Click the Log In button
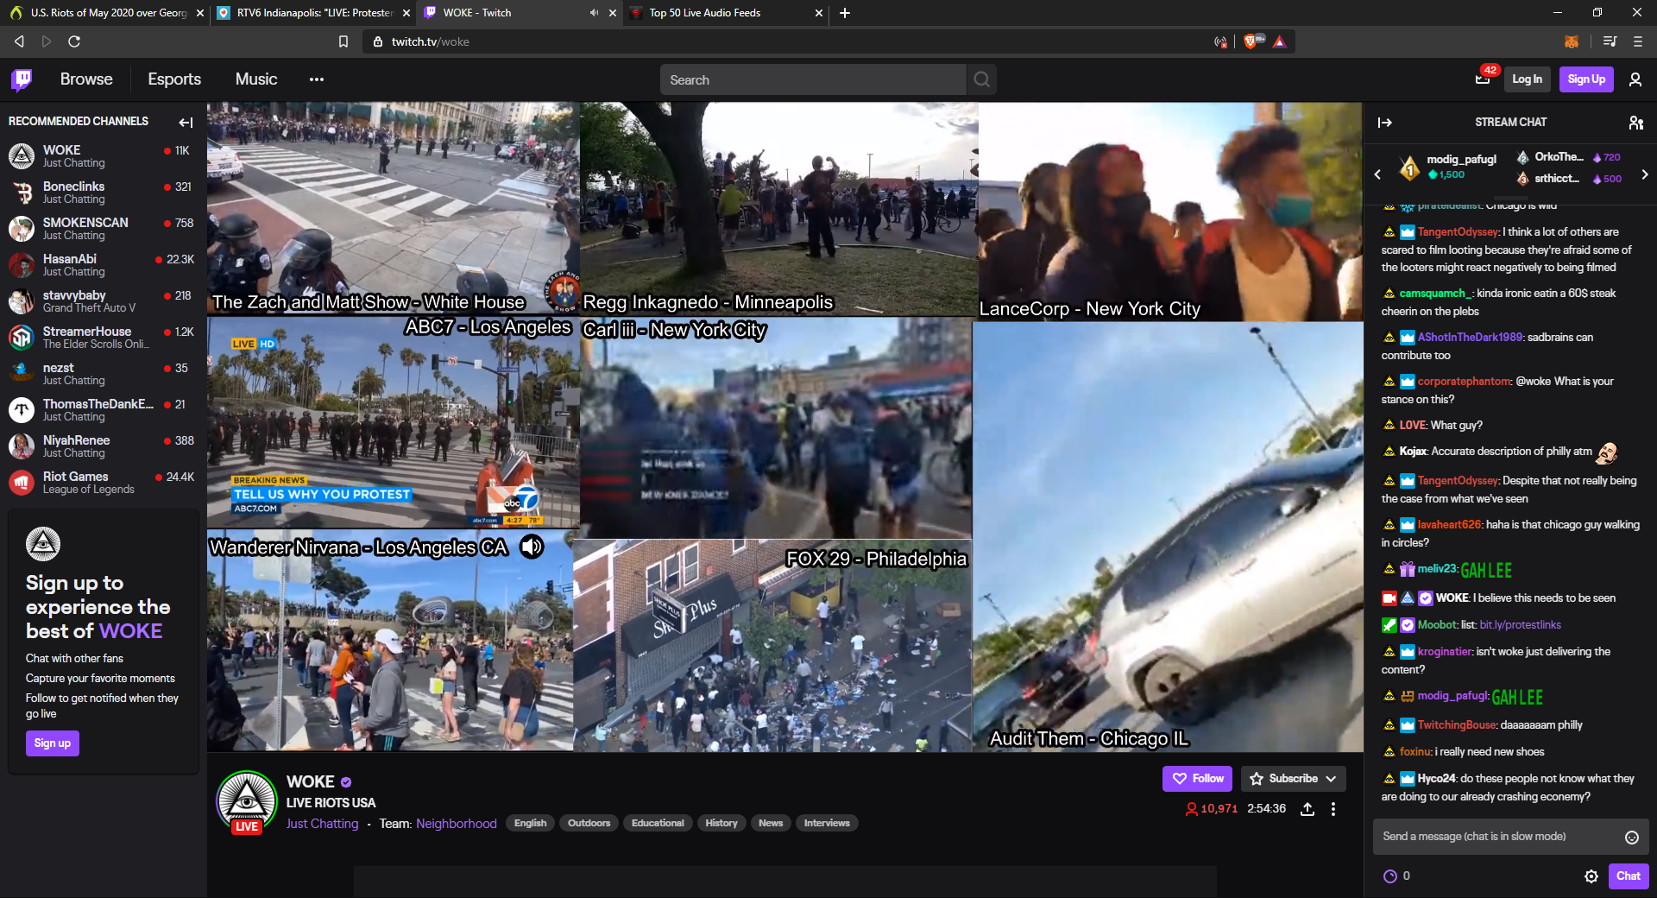Image resolution: width=1657 pixels, height=898 pixels. pos(1527,79)
